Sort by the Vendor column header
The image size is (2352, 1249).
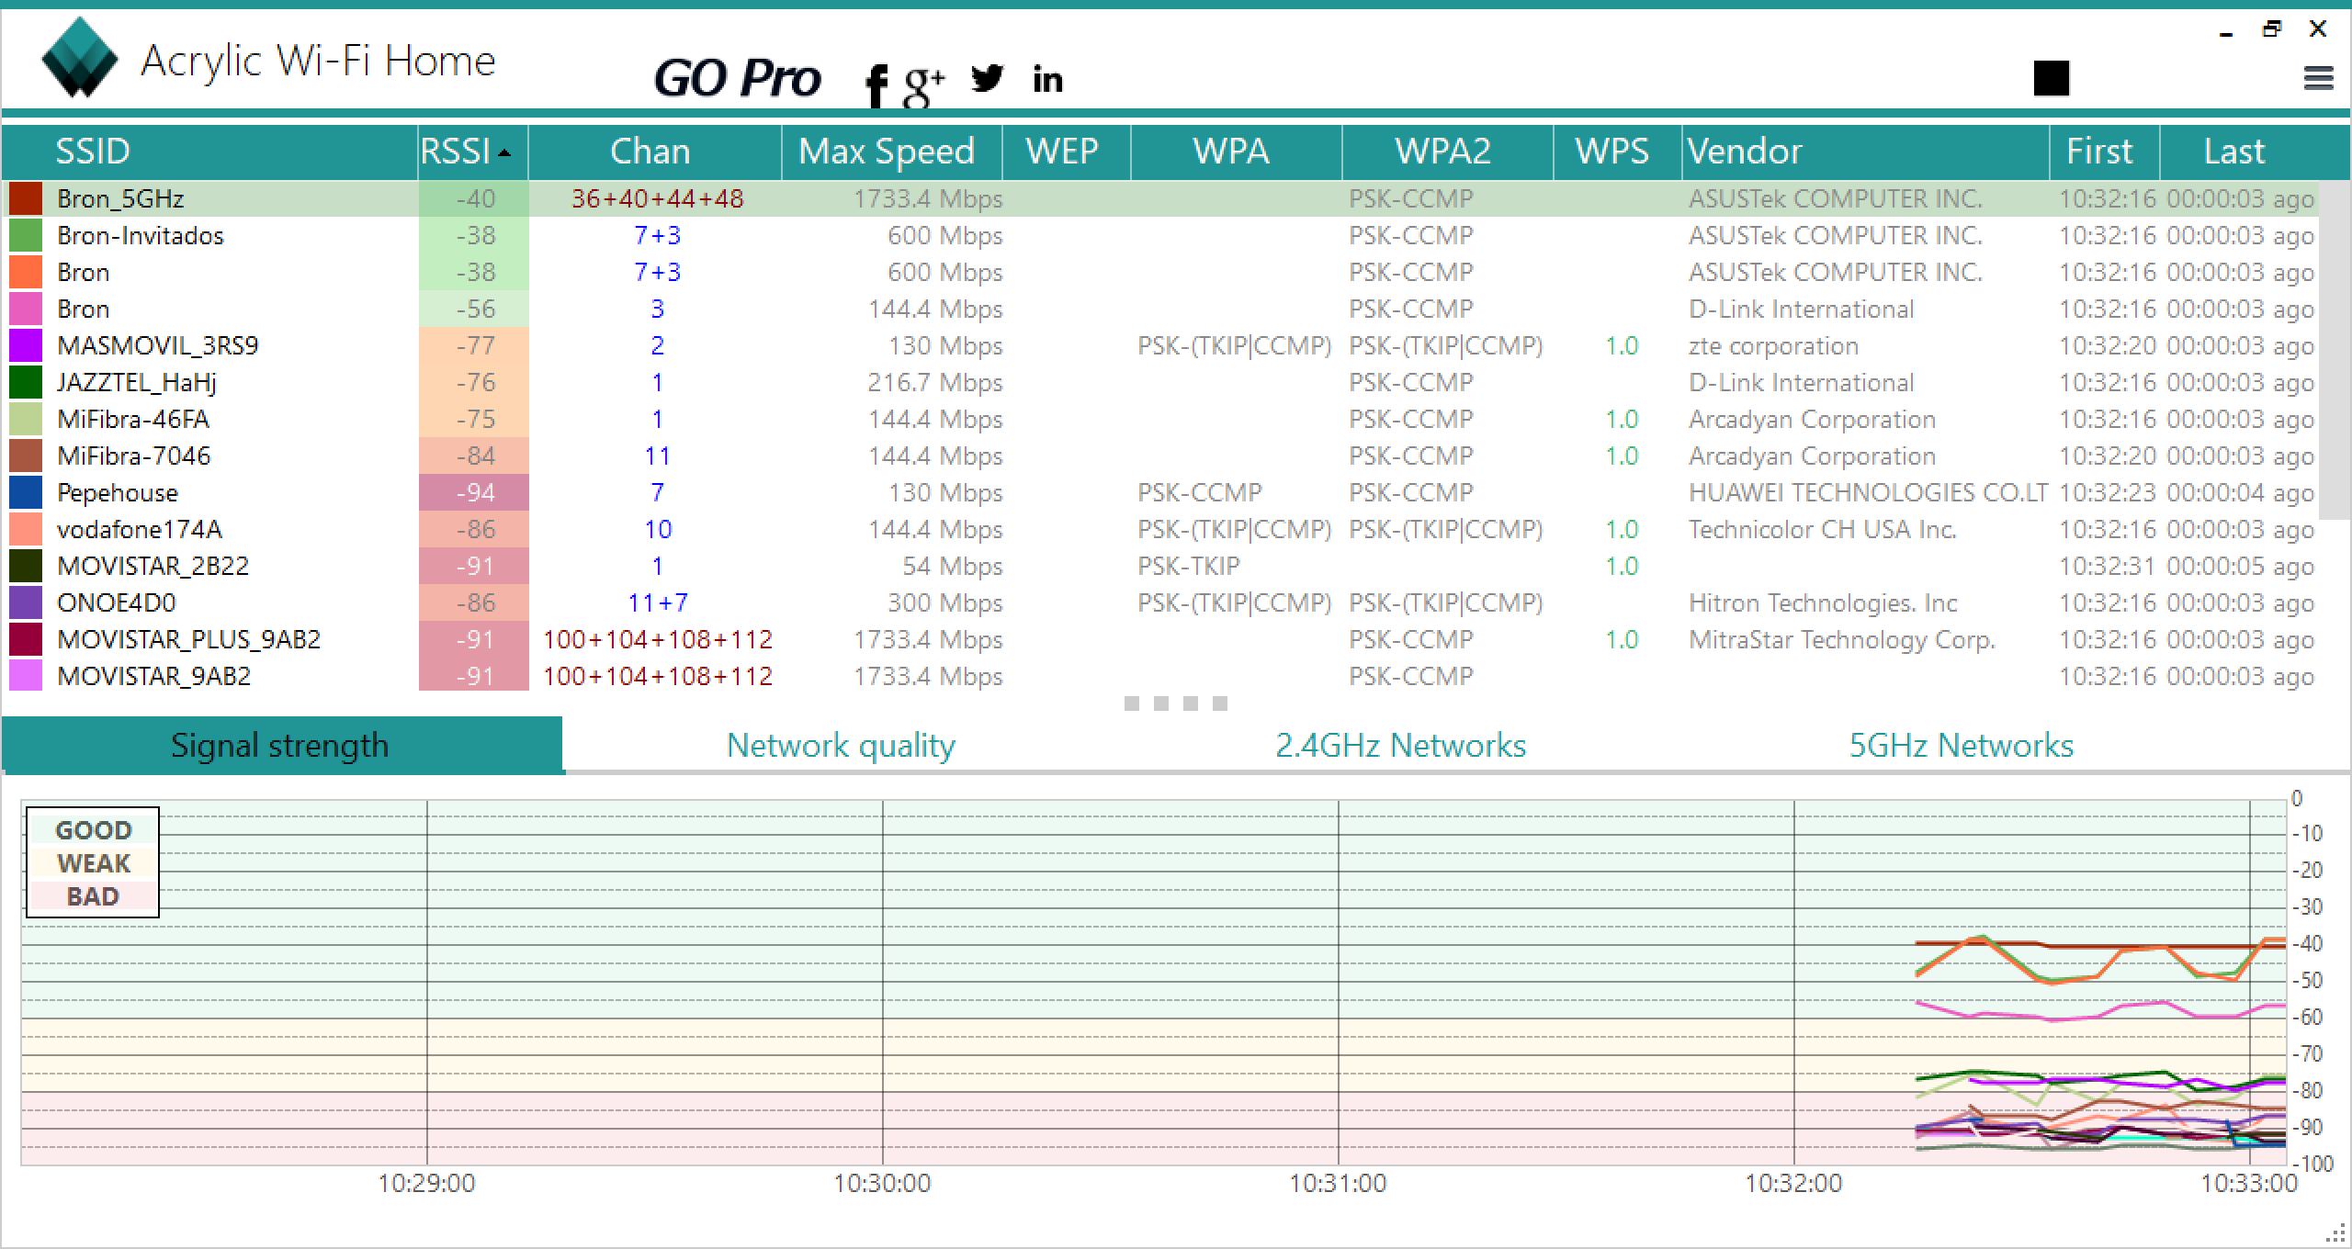(1746, 152)
